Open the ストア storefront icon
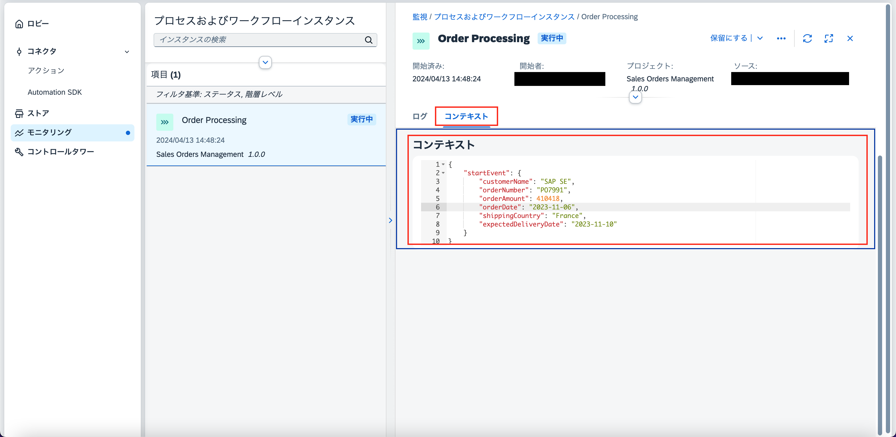The height and width of the screenshot is (437, 896). [x=19, y=113]
